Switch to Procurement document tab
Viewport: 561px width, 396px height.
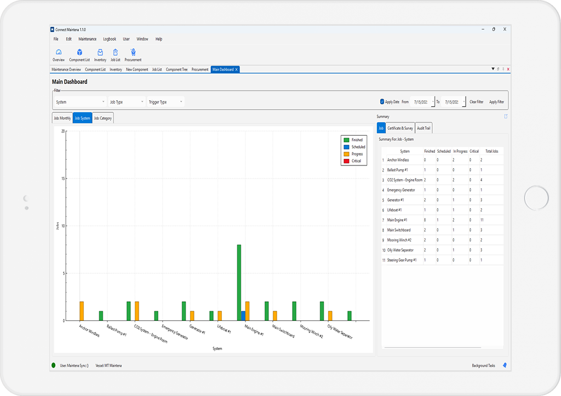click(200, 70)
